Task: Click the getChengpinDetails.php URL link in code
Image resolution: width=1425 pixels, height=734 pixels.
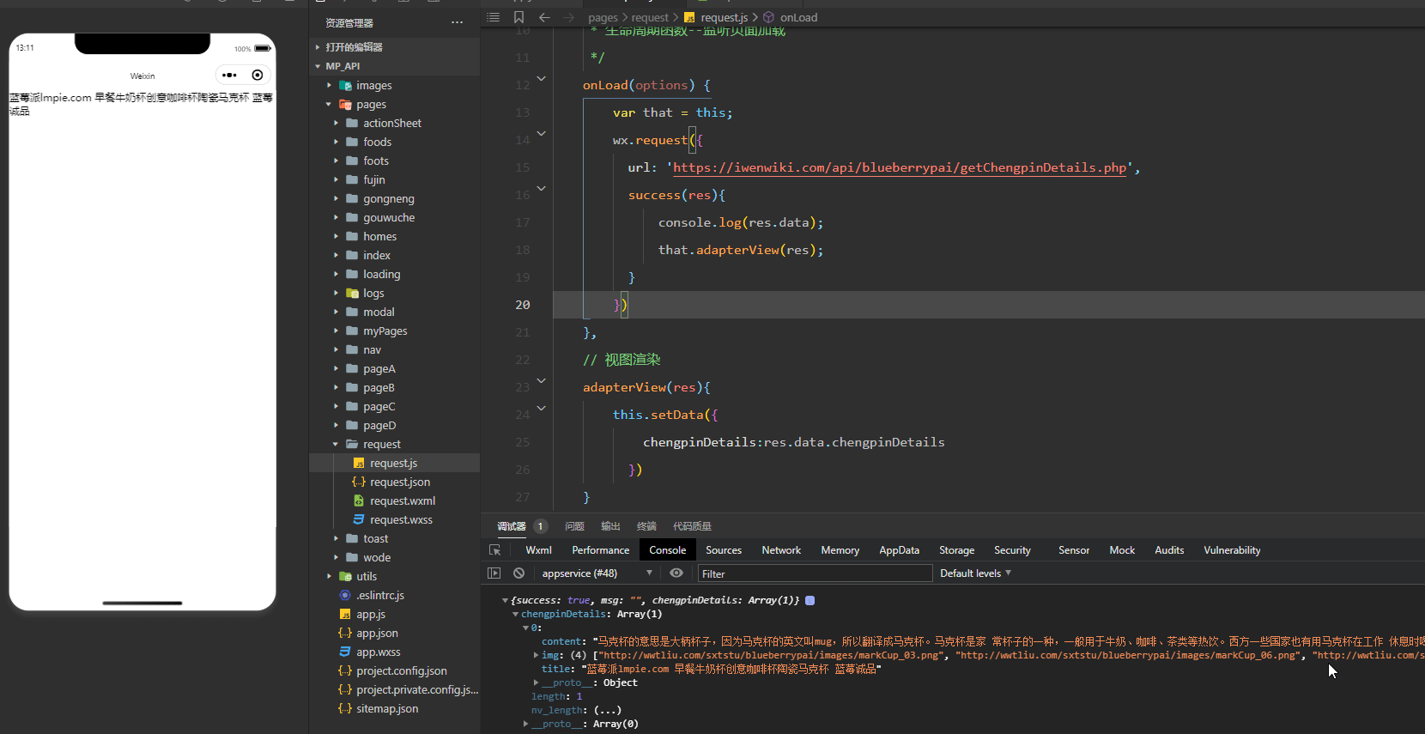Action: [x=900, y=167]
